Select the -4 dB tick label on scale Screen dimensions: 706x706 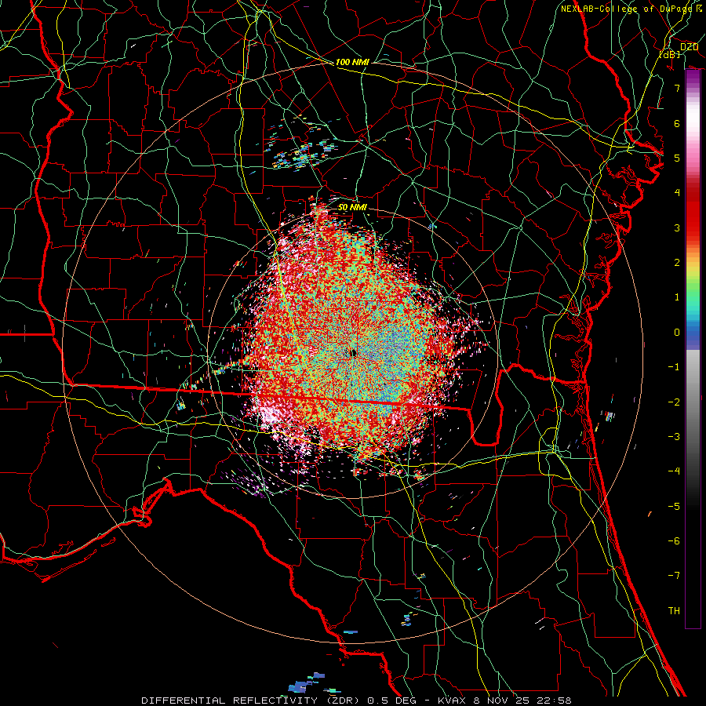[674, 471]
